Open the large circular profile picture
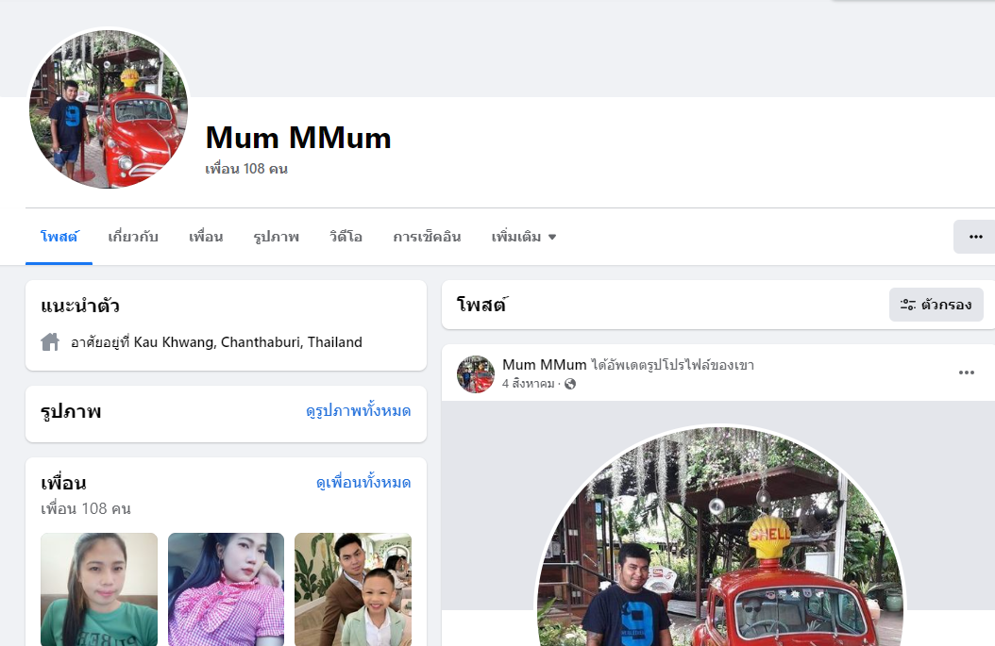Screen dimensions: 995x646 tap(109, 109)
